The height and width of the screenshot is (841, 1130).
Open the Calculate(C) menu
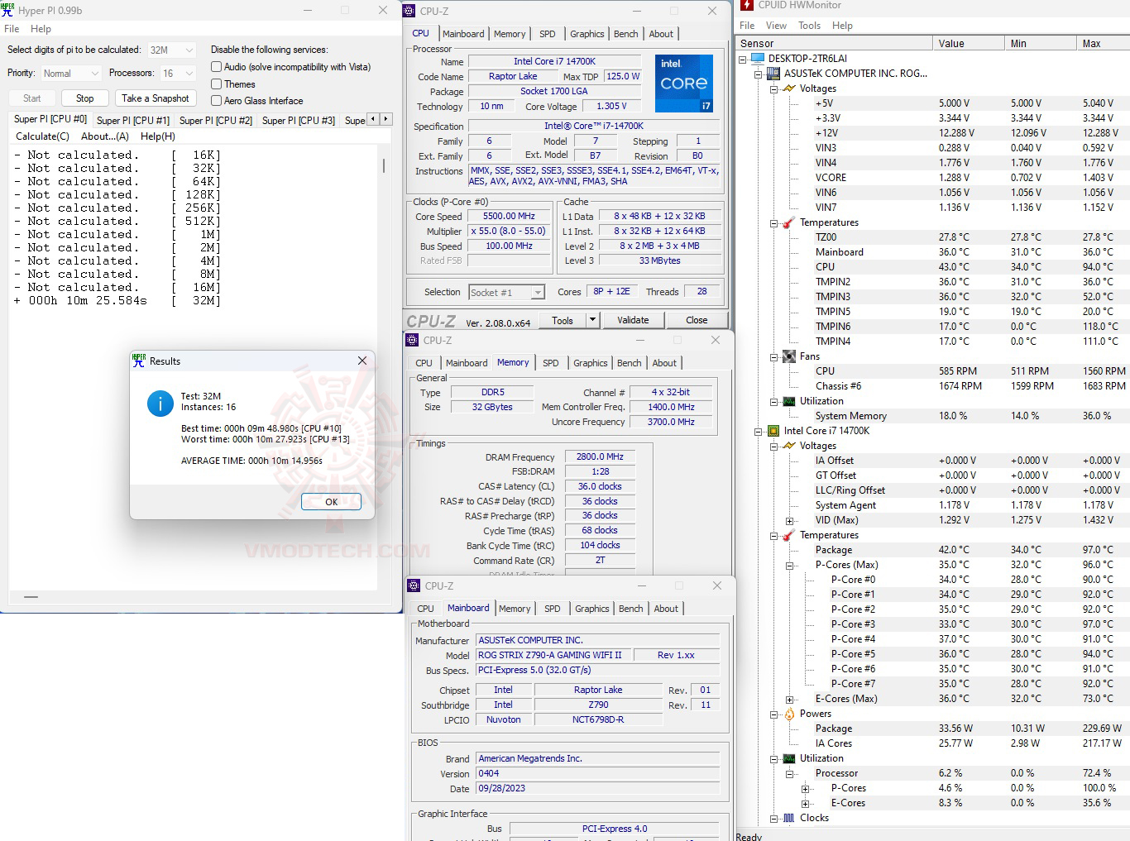[42, 136]
